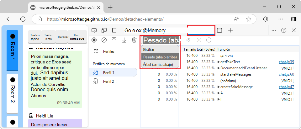Toggle device emulation mode icon
301x129 pixels.
tap(104, 30)
